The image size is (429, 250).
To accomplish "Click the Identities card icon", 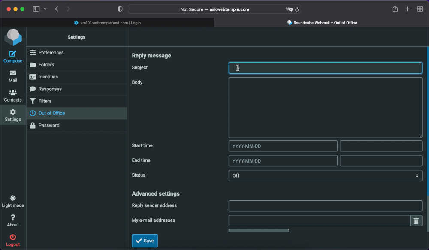I will (33, 77).
